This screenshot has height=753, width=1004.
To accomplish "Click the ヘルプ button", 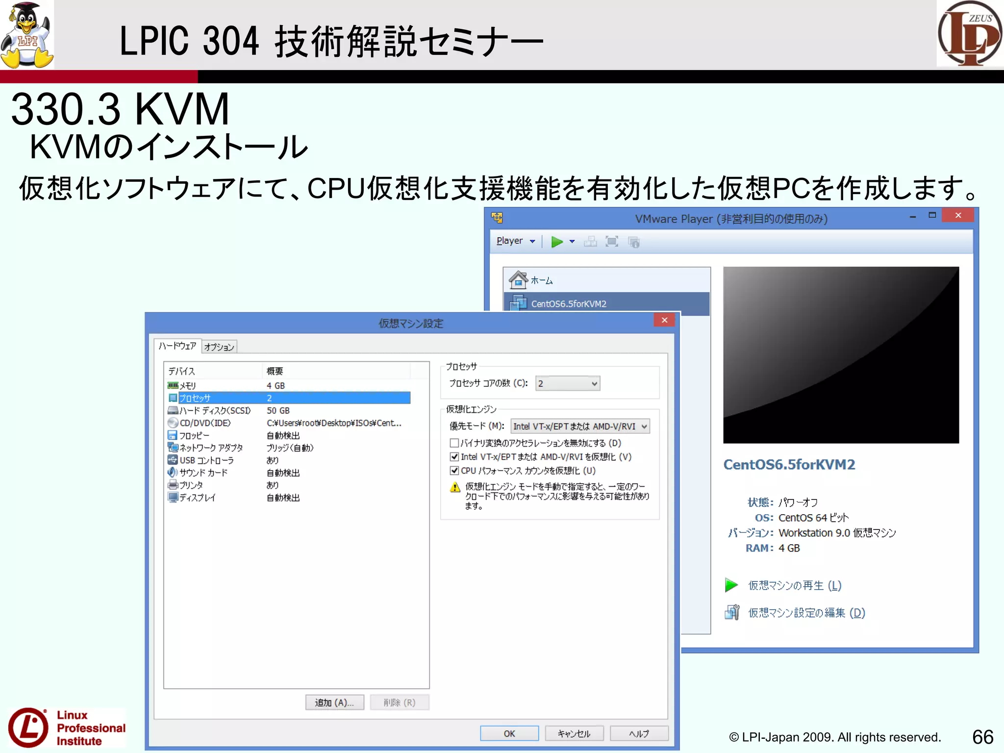I will [639, 733].
